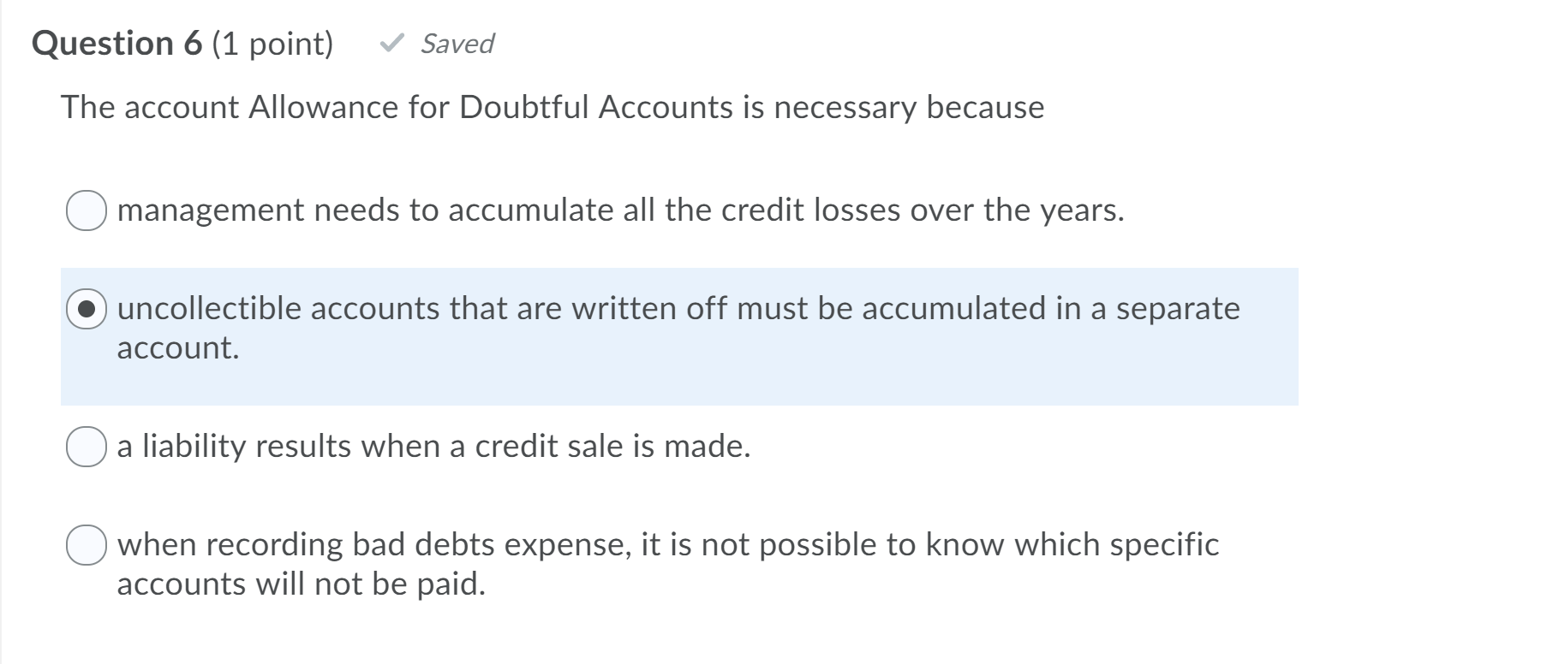Screen dimensions: 1541x664
Task: Deselect the currently chosen uncollectible accounts answer
Action: coord(87,309)
